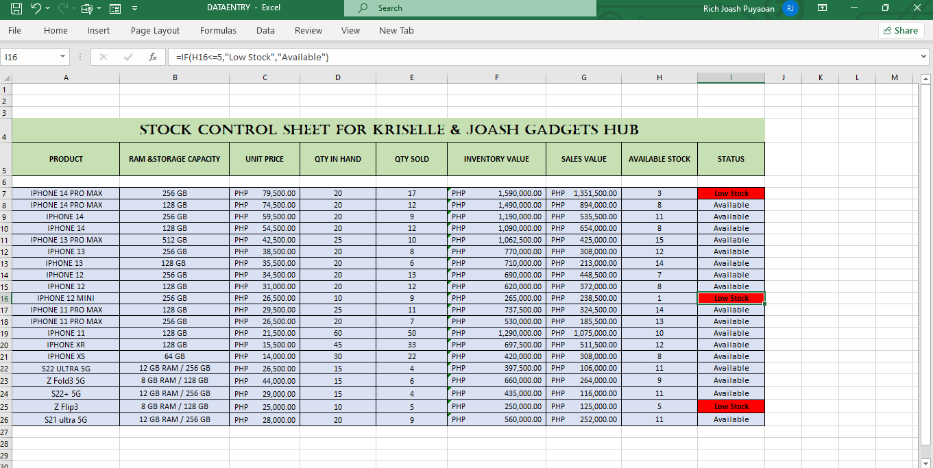
Task: Click the Share button
Action: (x=901, y=30)
